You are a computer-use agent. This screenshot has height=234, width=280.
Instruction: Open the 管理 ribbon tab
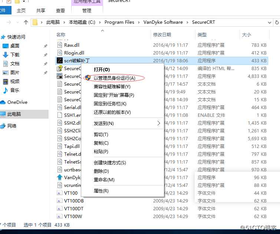(x=87, y=10)
